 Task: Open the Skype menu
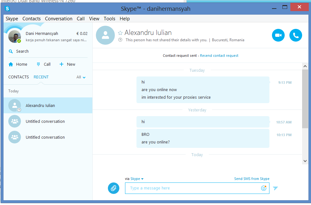(x=12, y=19)
